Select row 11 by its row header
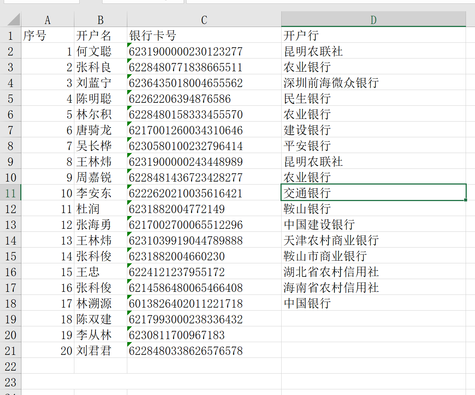475x395 pixels. (x=11, y=193)
